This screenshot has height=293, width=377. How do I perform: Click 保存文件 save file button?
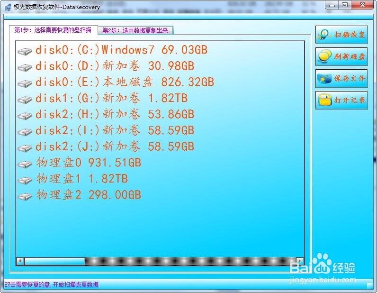tap(341, 78)
